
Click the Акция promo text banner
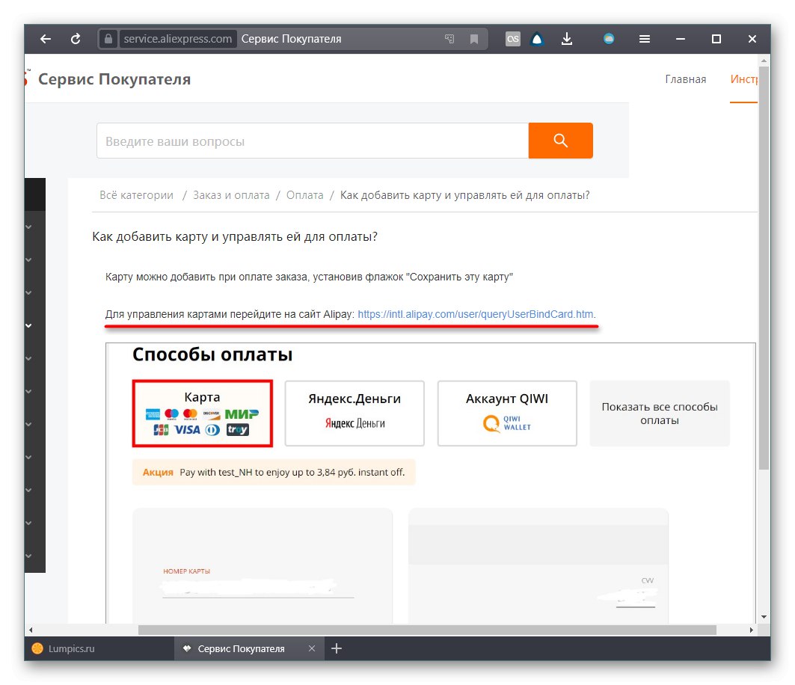tap(274, 472)
